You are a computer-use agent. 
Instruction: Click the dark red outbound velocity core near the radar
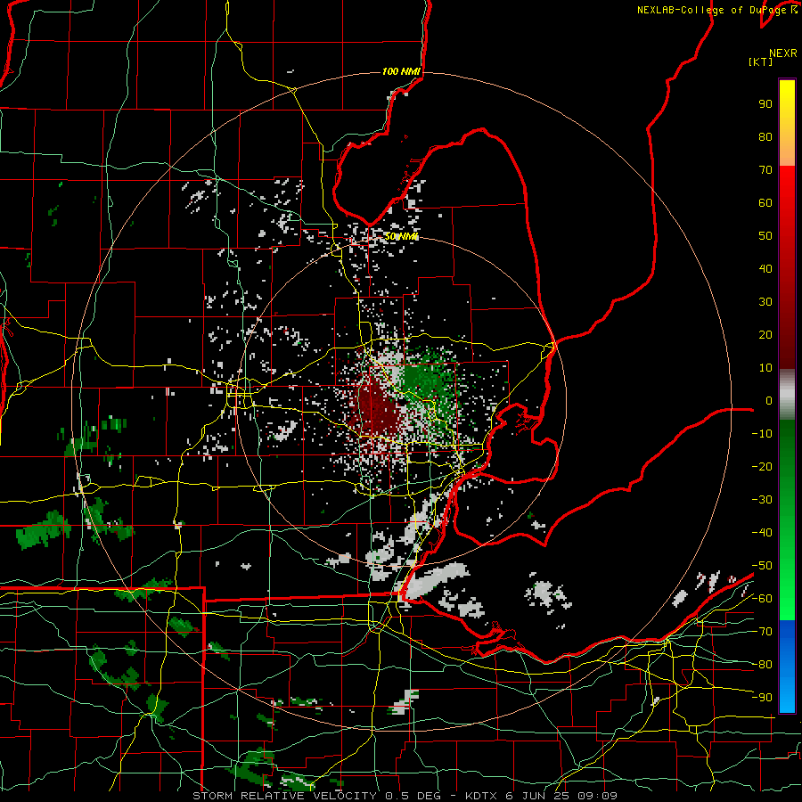(x=376, y=409)
